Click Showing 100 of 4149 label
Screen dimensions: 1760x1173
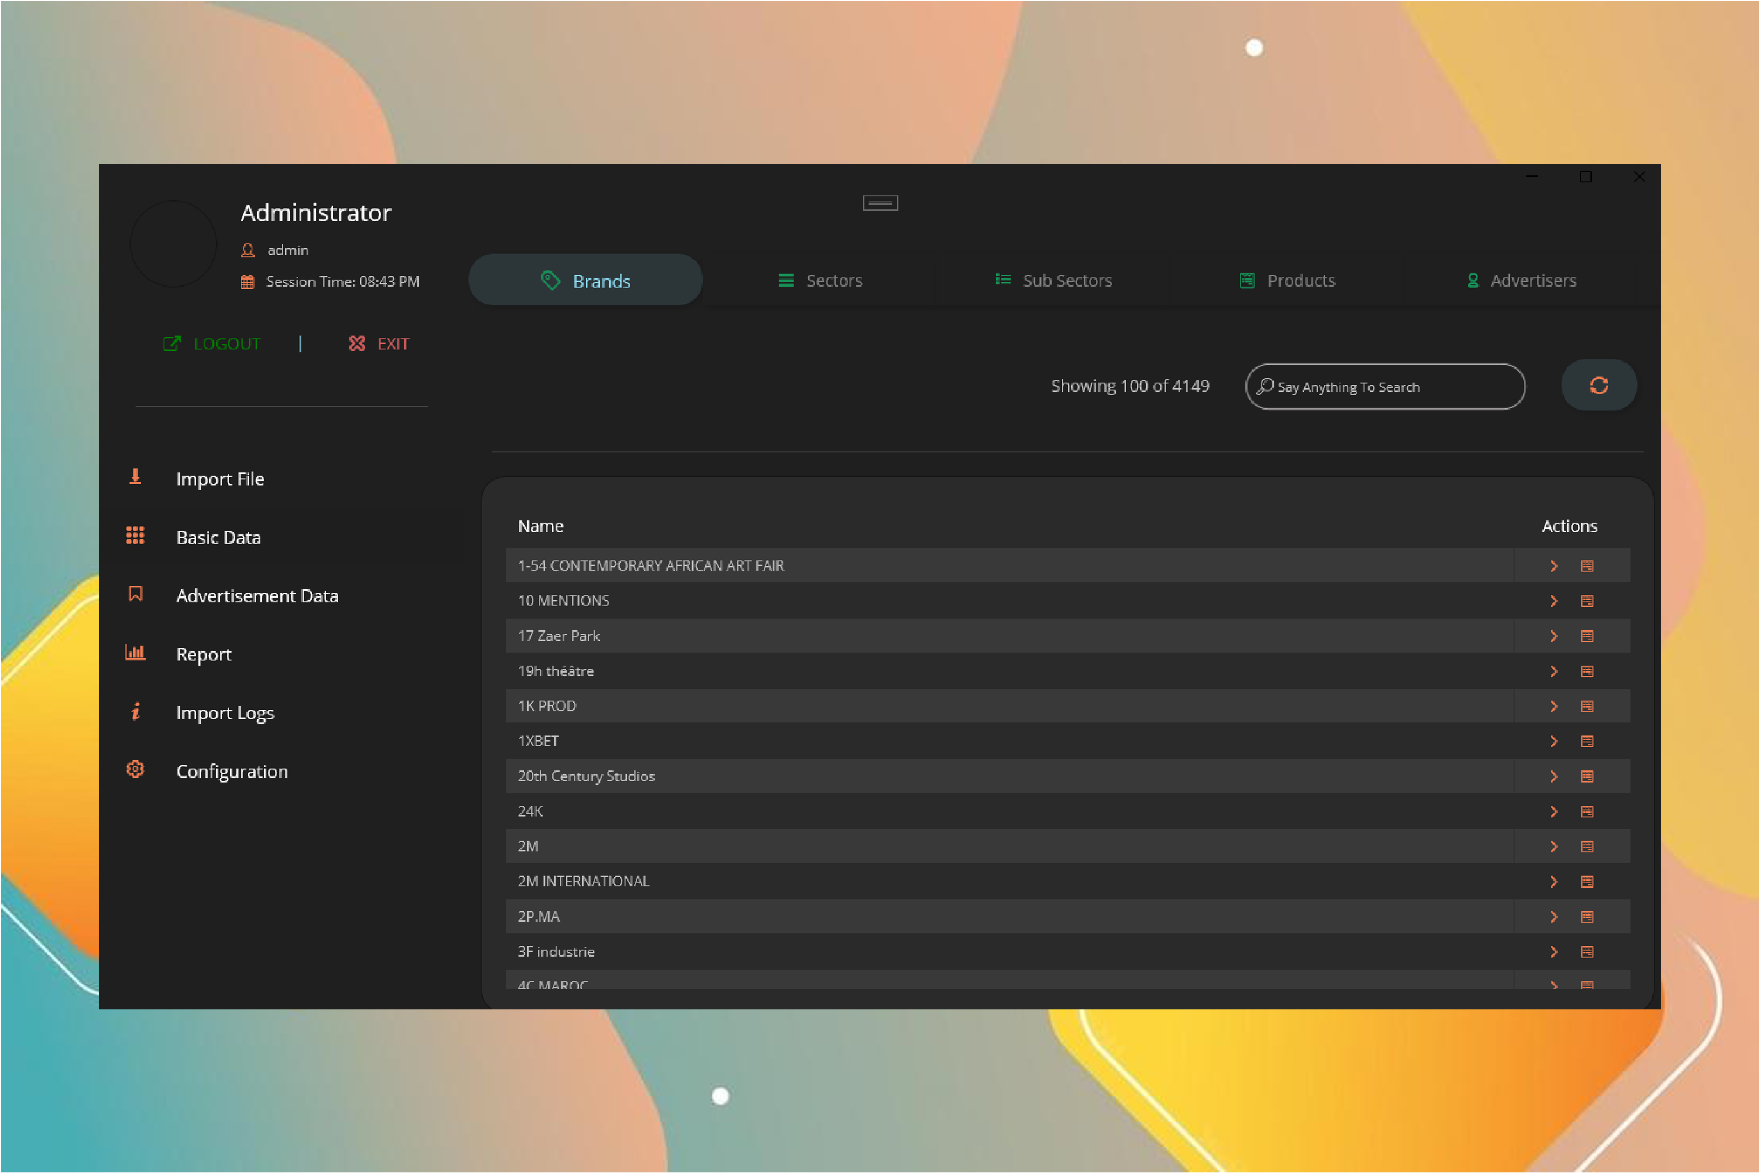(1130, 386)
